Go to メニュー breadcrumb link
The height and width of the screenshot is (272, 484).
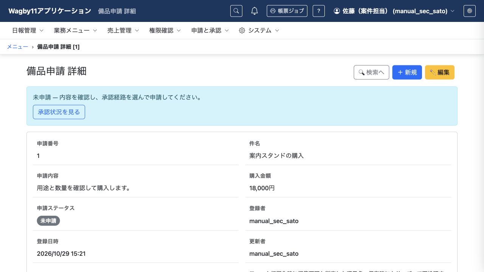[x=17, y=47]
